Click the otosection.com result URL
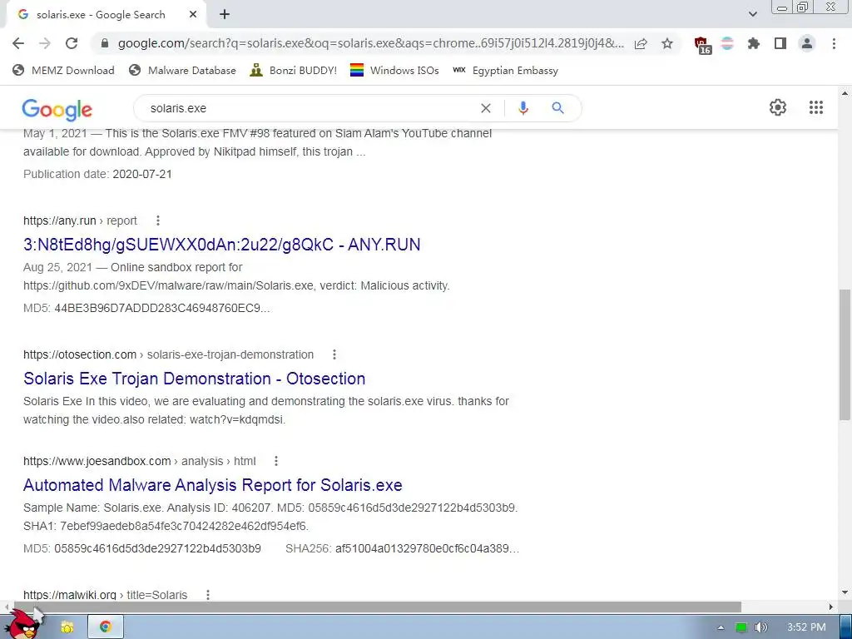Image resolution: width=852 pixels, height=639 pixels. tap(168, 354)
